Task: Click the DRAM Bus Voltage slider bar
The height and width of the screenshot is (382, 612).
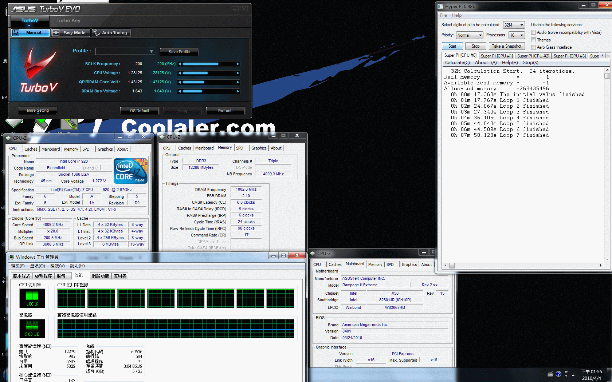Action: coord(208,91)
